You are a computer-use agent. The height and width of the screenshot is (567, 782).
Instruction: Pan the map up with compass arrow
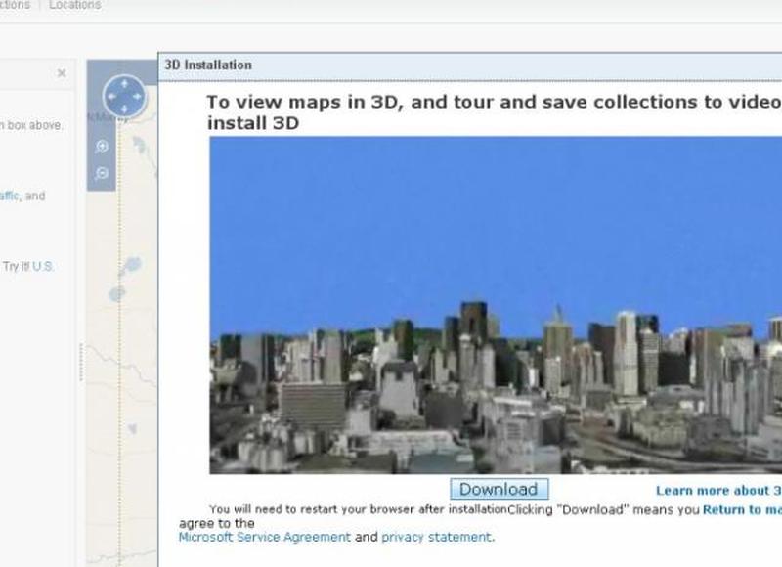123,84
